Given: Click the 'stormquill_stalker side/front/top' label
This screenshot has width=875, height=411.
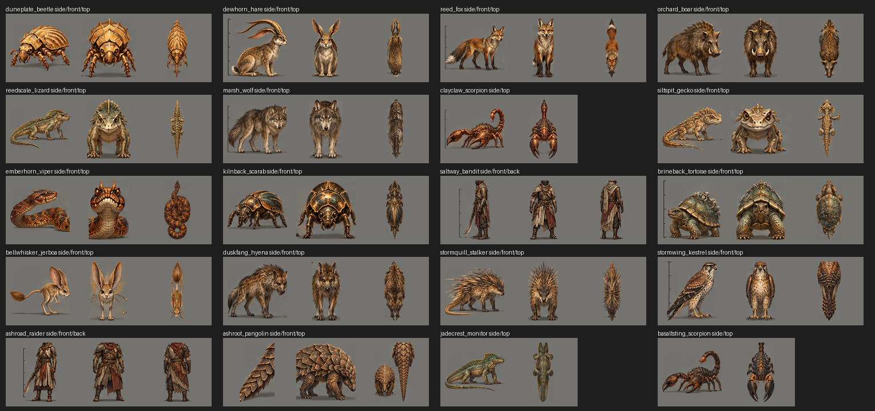Looking at the screenshot, I should click(482, 252).
